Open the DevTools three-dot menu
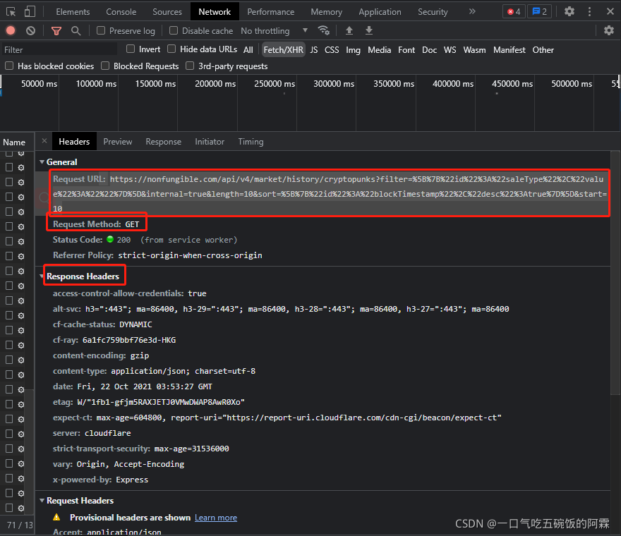Viewport: 621px width, 536px height. click(x=589, y=11)
